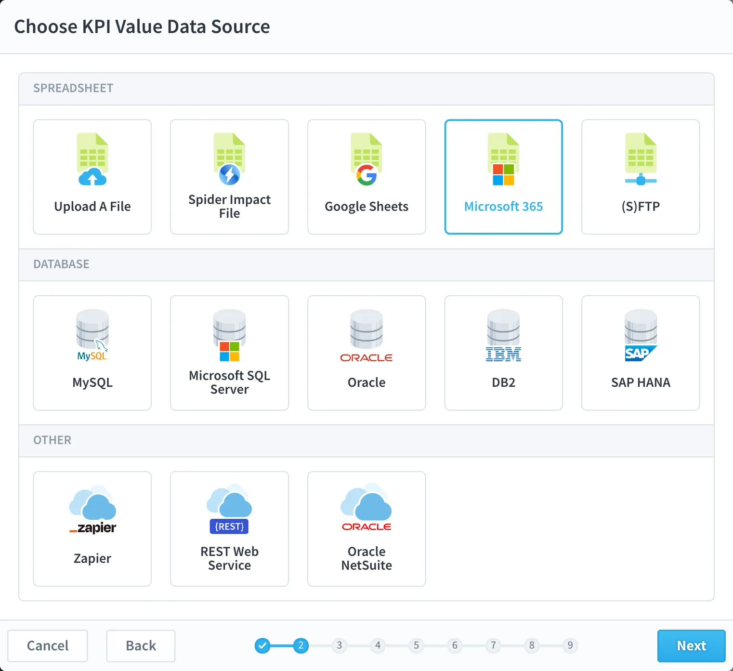The height and width of the screenshot is (671, 733).
Task: Select the IBM DB2 database card
Action: tap(503, 353)
